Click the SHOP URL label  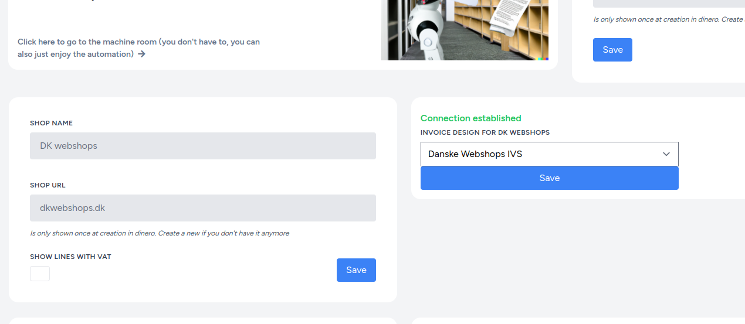[x=48, y=185]
